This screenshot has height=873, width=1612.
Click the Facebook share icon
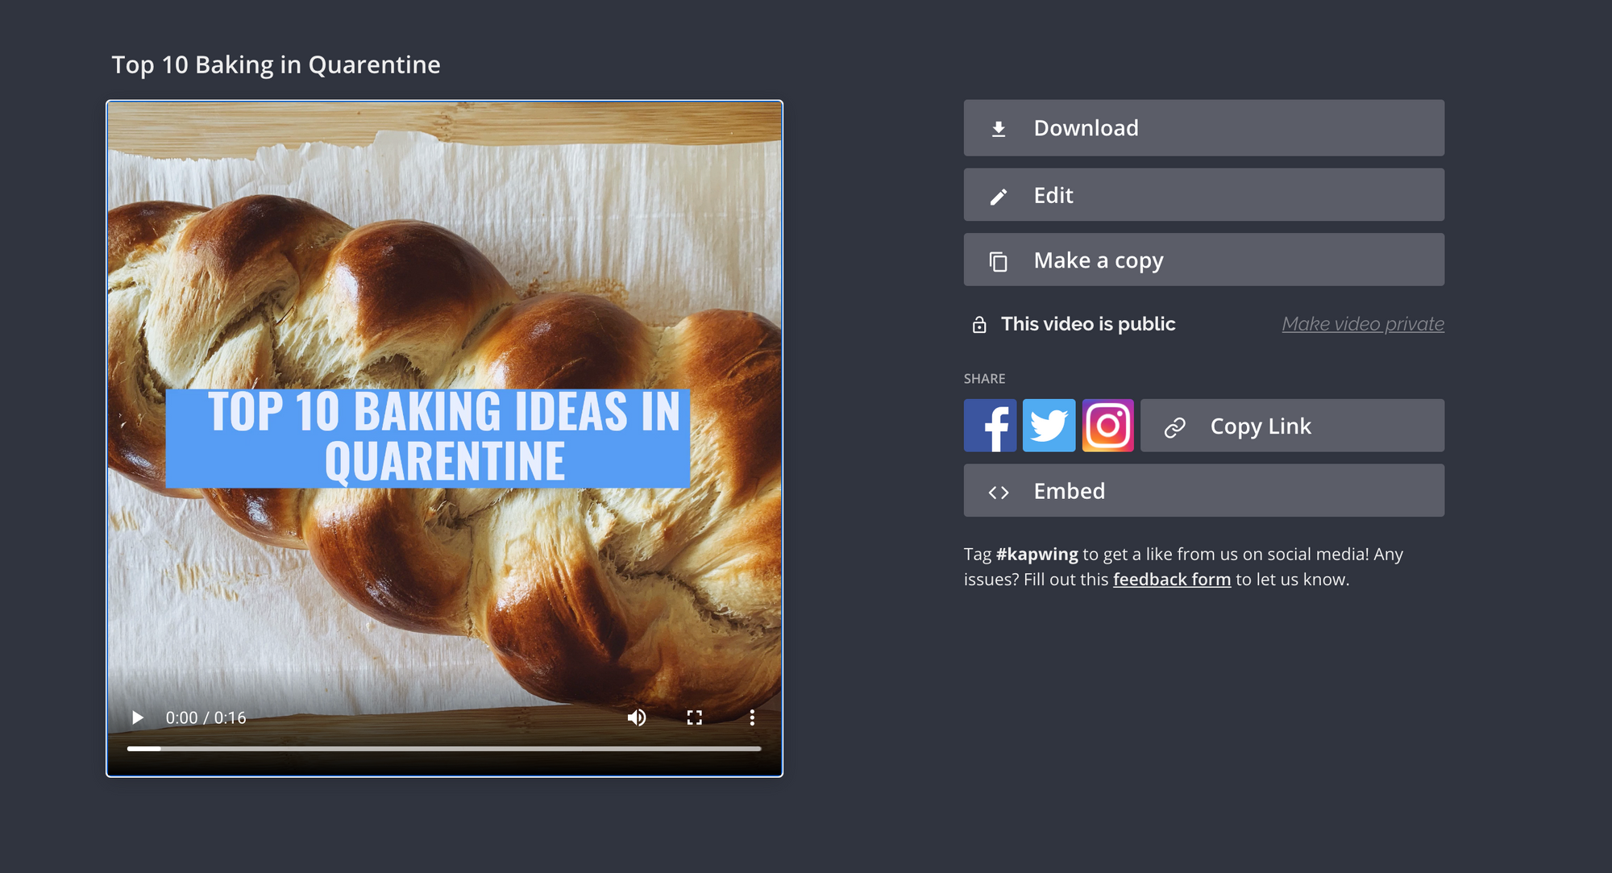pyautogui.click(x=990, y=426)
